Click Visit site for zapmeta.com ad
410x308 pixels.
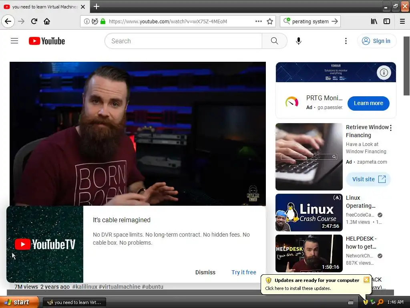point(368,179)
